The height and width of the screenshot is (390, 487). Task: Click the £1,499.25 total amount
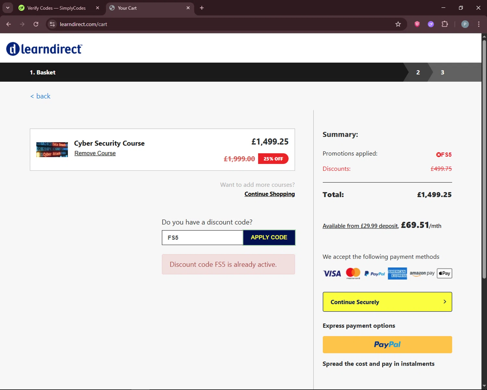(x=434, y=195)
